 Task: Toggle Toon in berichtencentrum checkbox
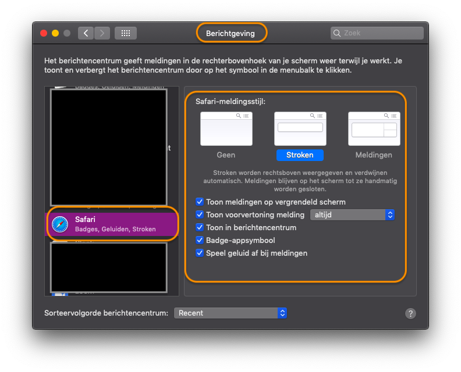[200, 227]
